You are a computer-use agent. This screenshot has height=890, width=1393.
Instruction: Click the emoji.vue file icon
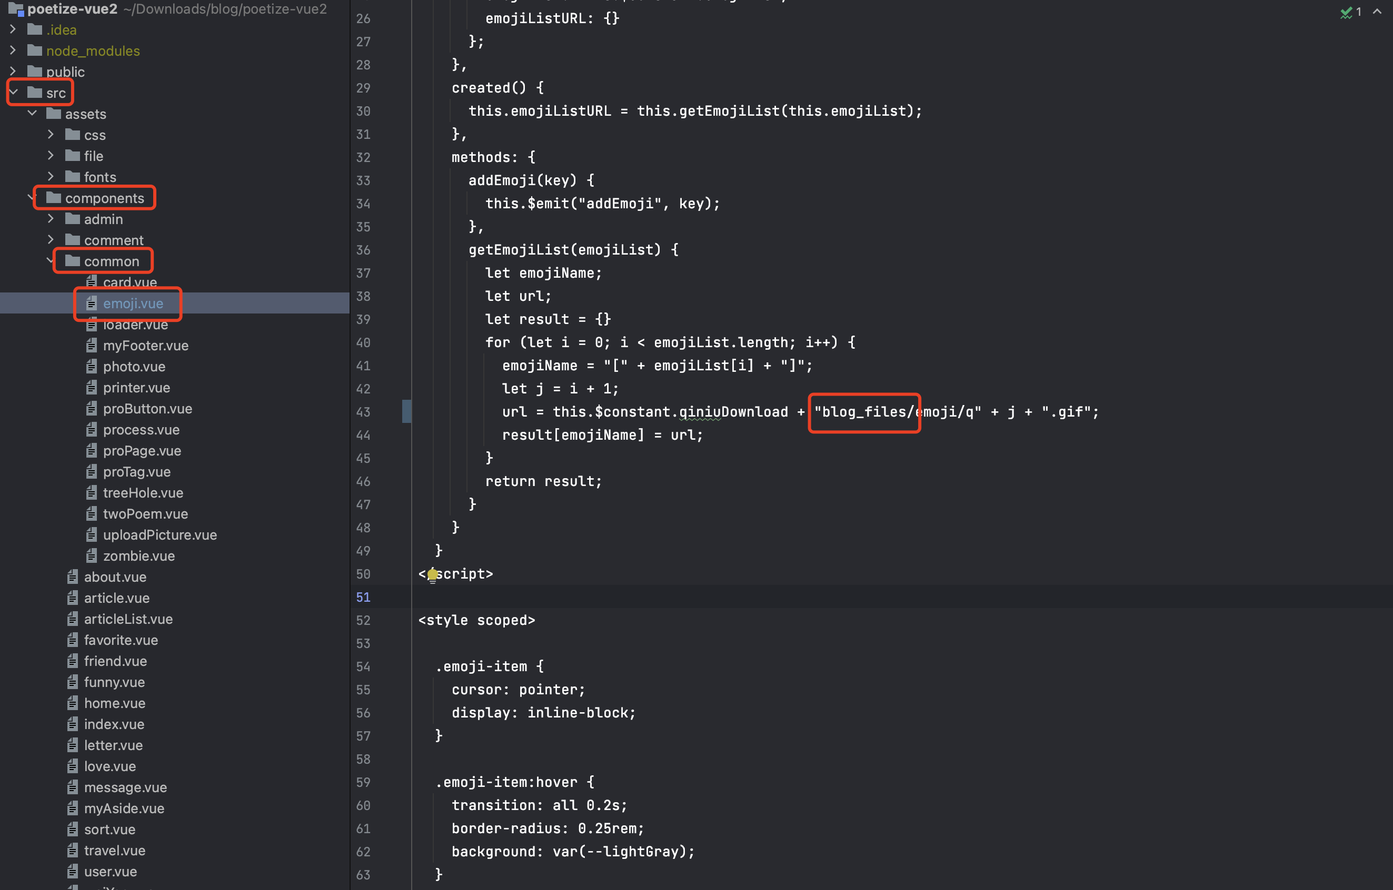92,304
